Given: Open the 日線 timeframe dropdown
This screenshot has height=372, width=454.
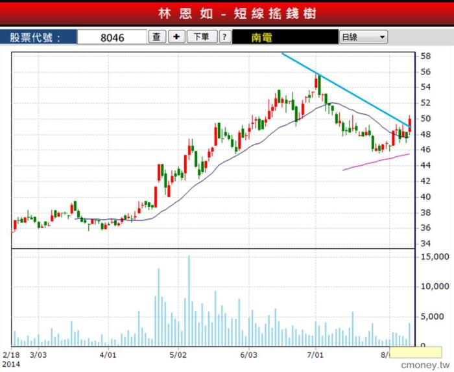Looking at the screenshot, I should point(363,37).
